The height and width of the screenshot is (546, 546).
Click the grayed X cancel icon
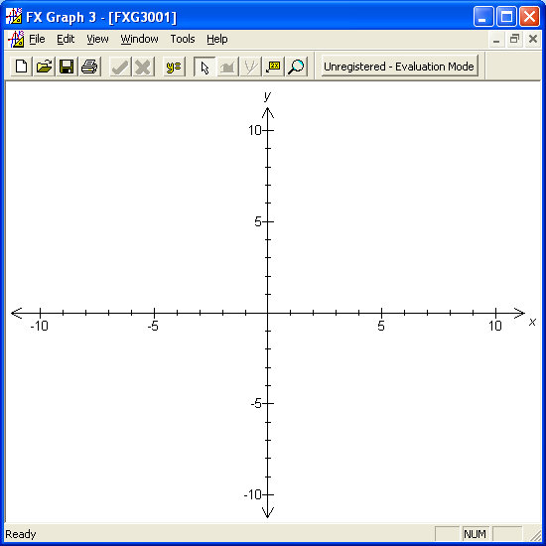click(x=143, y=67)
